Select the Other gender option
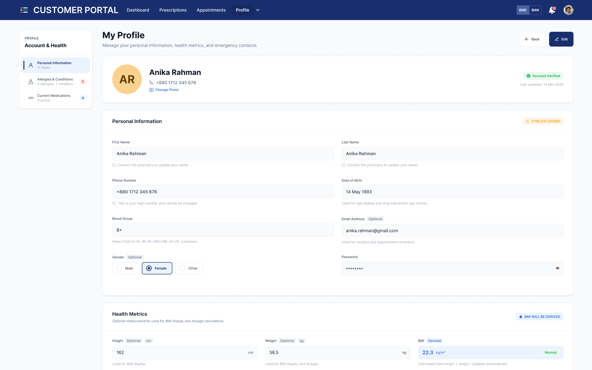Image resolution: width=592 pixels, height=370 pixels. (x=189, y=268)
